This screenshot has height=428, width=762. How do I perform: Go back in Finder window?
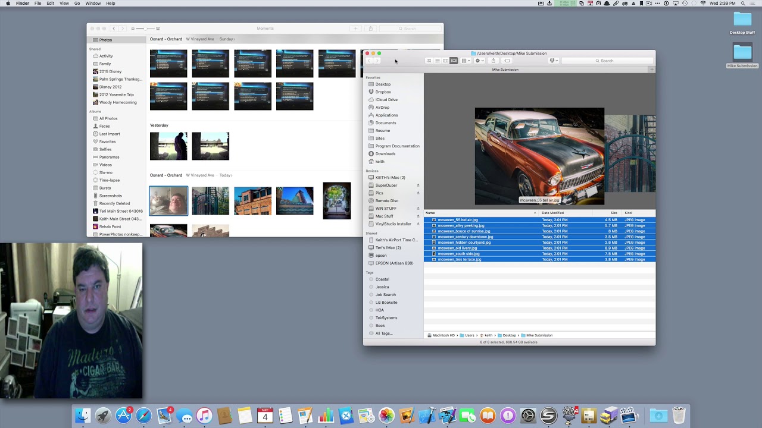pos(369,61)
